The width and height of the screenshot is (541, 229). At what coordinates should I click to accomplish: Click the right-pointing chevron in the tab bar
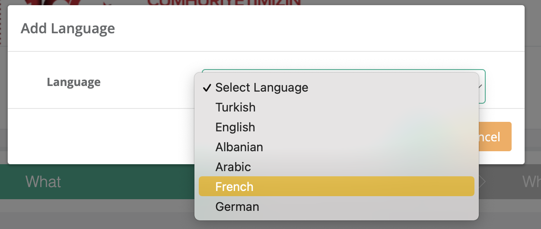(x=483, y=181)
